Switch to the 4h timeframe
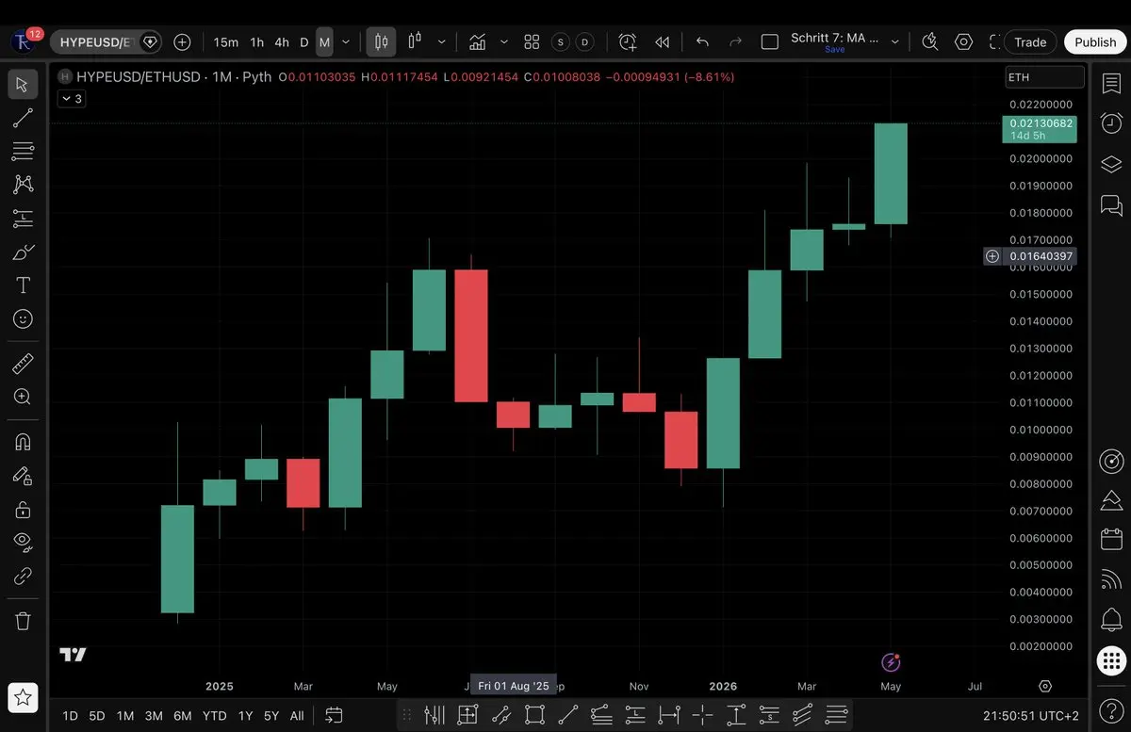 (282, 41)
